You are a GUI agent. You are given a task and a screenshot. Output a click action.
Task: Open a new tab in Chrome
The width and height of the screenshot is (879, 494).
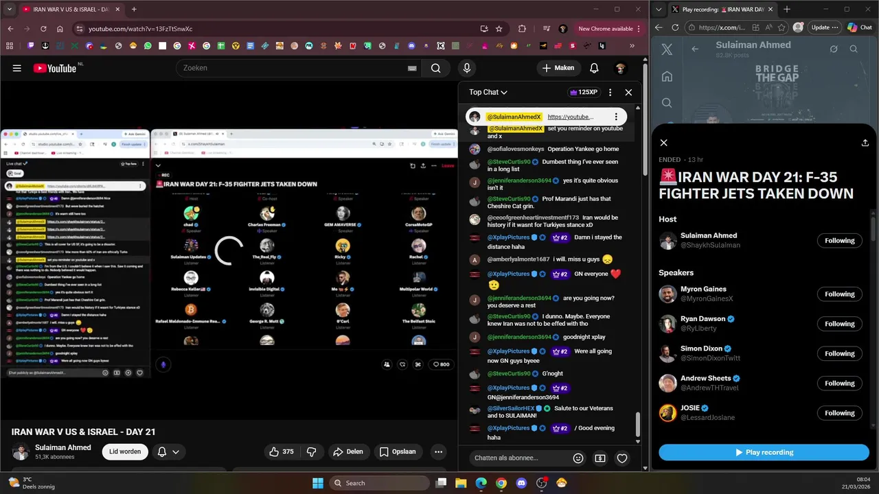click(134, 10)
